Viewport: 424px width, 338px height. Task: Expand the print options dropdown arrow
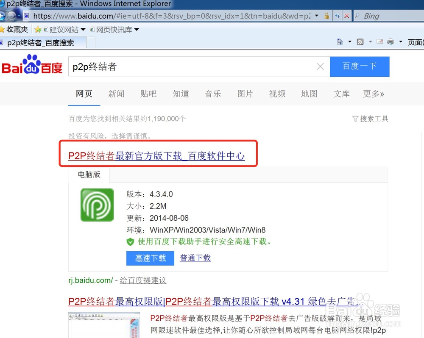tap(401, 42)
